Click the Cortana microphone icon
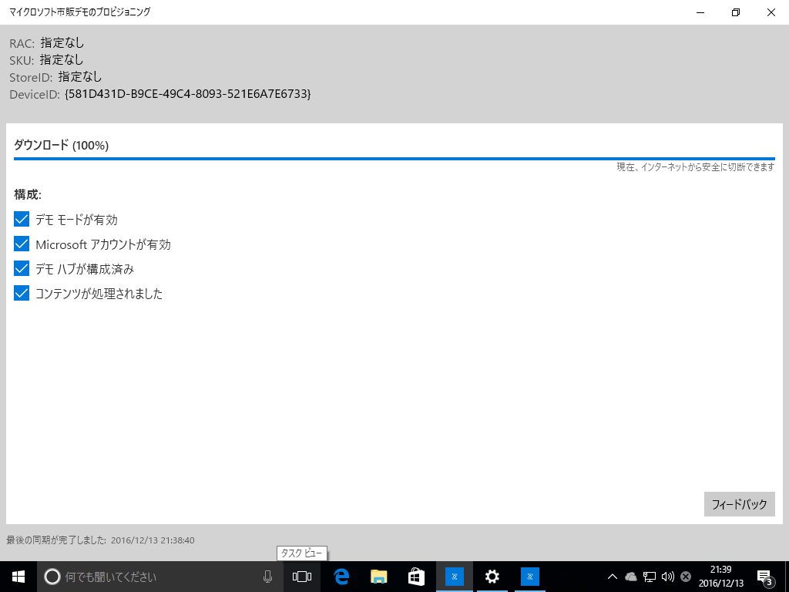 point(267,577)
